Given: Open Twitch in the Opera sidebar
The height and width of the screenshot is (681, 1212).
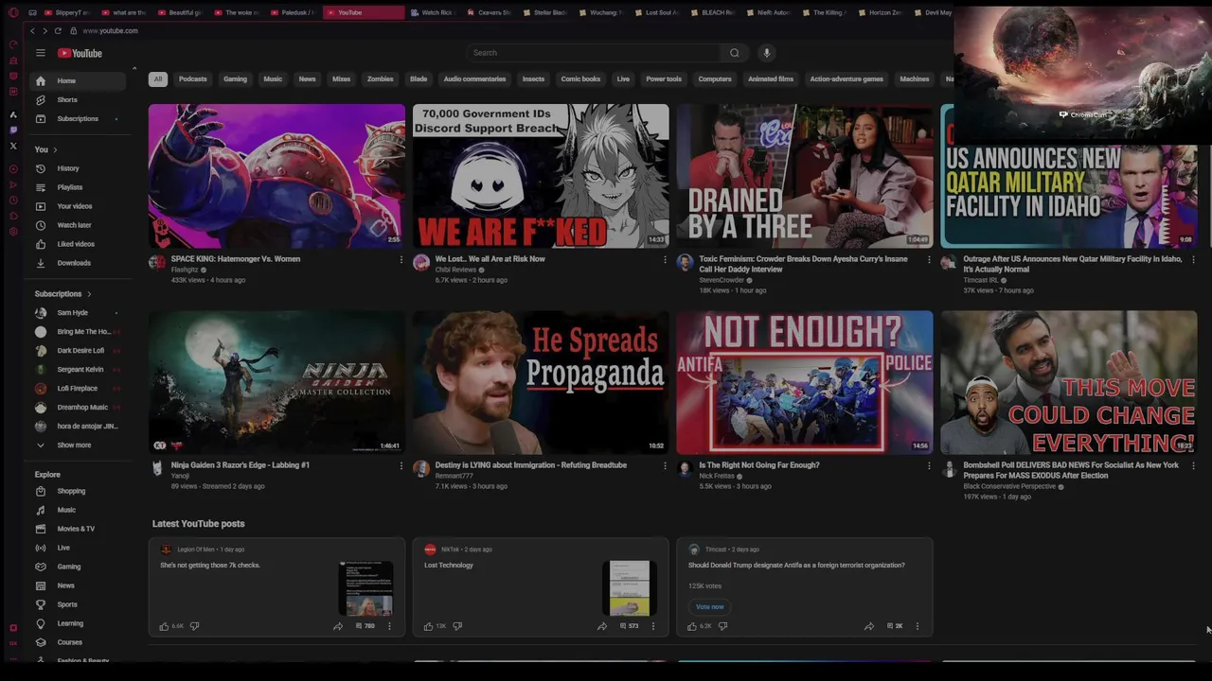Looking at the screenshot, I should [x=13, y=130].
